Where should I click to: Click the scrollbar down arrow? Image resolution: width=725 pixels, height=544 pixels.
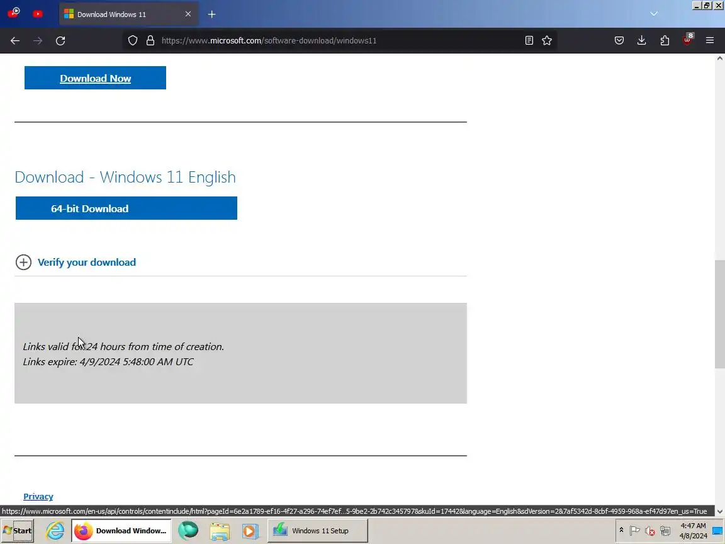coord(719,511)
